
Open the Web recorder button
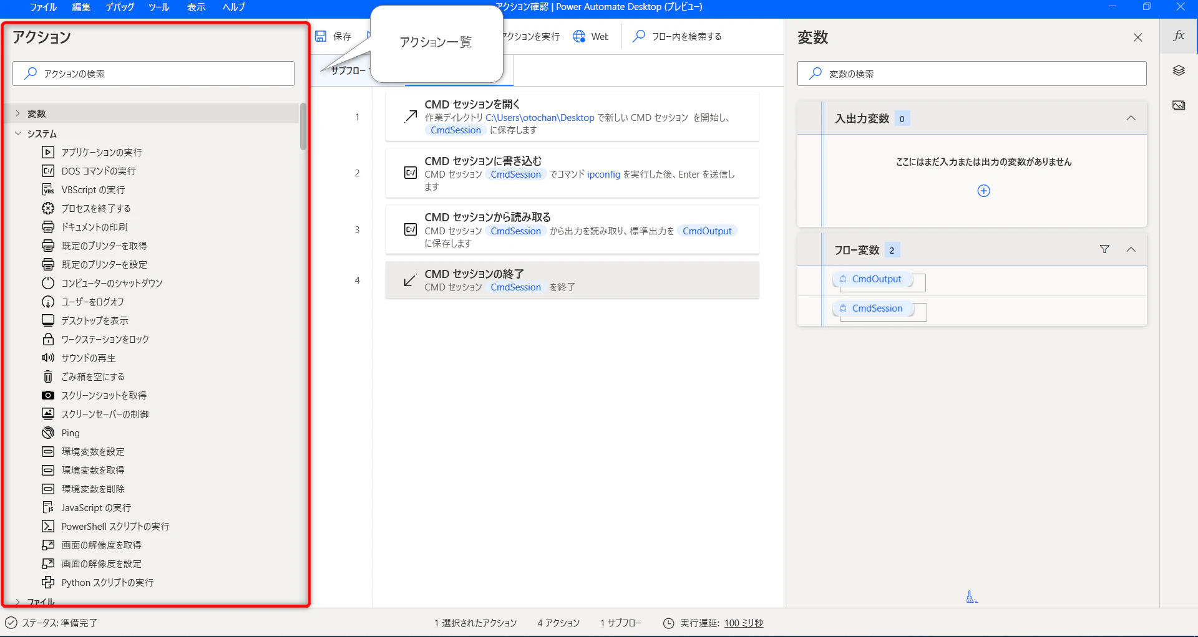(x=590, y=36)
